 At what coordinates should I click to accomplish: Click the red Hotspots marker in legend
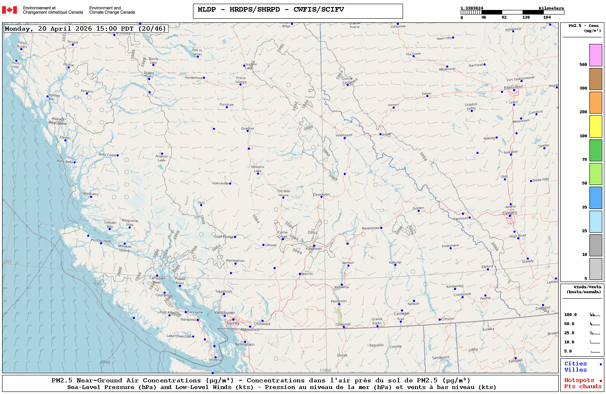click(600, 381)
